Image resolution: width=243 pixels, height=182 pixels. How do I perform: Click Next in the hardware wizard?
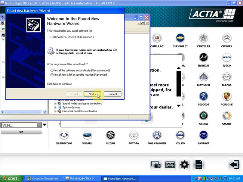[x=92, y=94]
